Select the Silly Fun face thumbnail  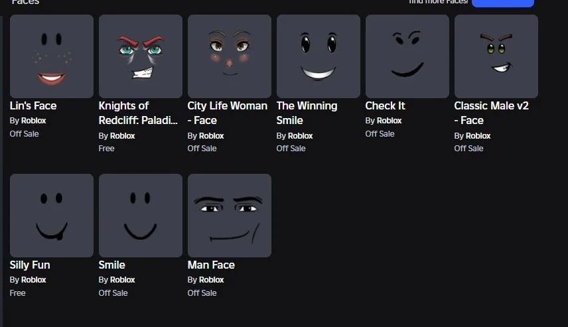click(x=52, y=216)
